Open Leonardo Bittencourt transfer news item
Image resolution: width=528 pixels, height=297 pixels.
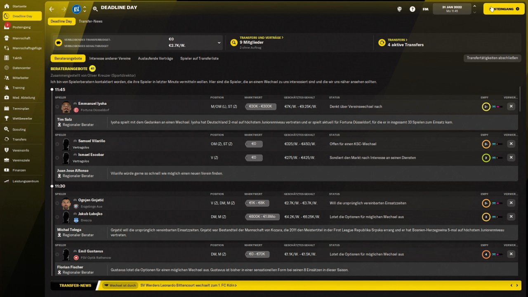pyautogui.click(x=189, y=285)
